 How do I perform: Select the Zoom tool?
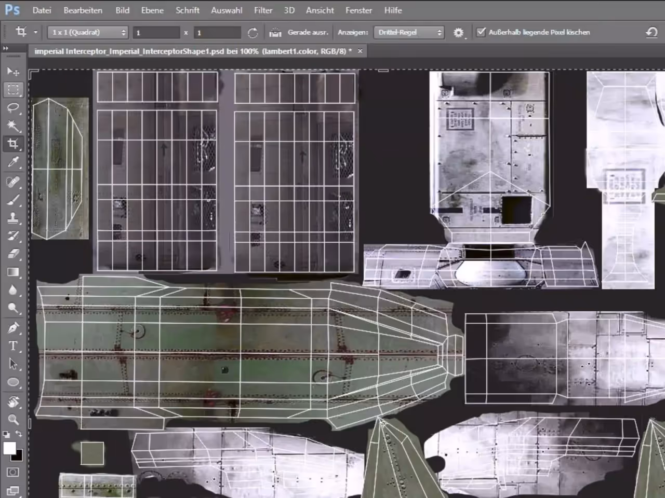point(13,419)
